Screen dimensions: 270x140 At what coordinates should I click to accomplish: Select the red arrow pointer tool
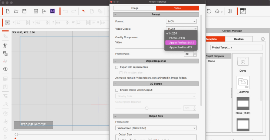(84, 12)
